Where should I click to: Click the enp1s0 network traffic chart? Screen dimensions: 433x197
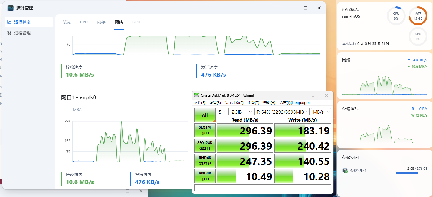(130, 142)
